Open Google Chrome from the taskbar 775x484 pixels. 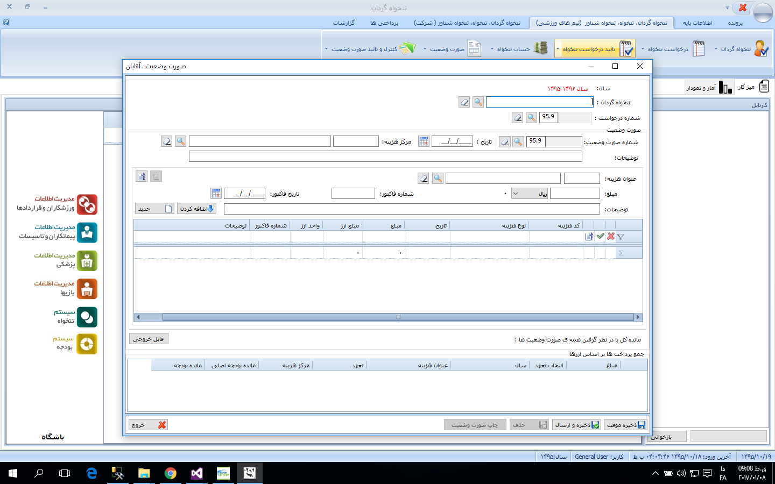(171, 473)
